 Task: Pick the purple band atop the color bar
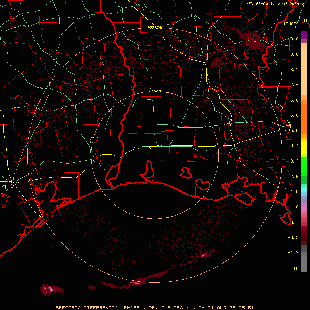(304, 34)
